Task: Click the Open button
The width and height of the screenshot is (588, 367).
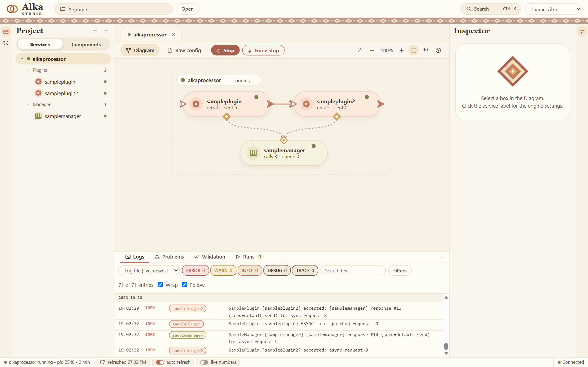Action: click(188, 9)
